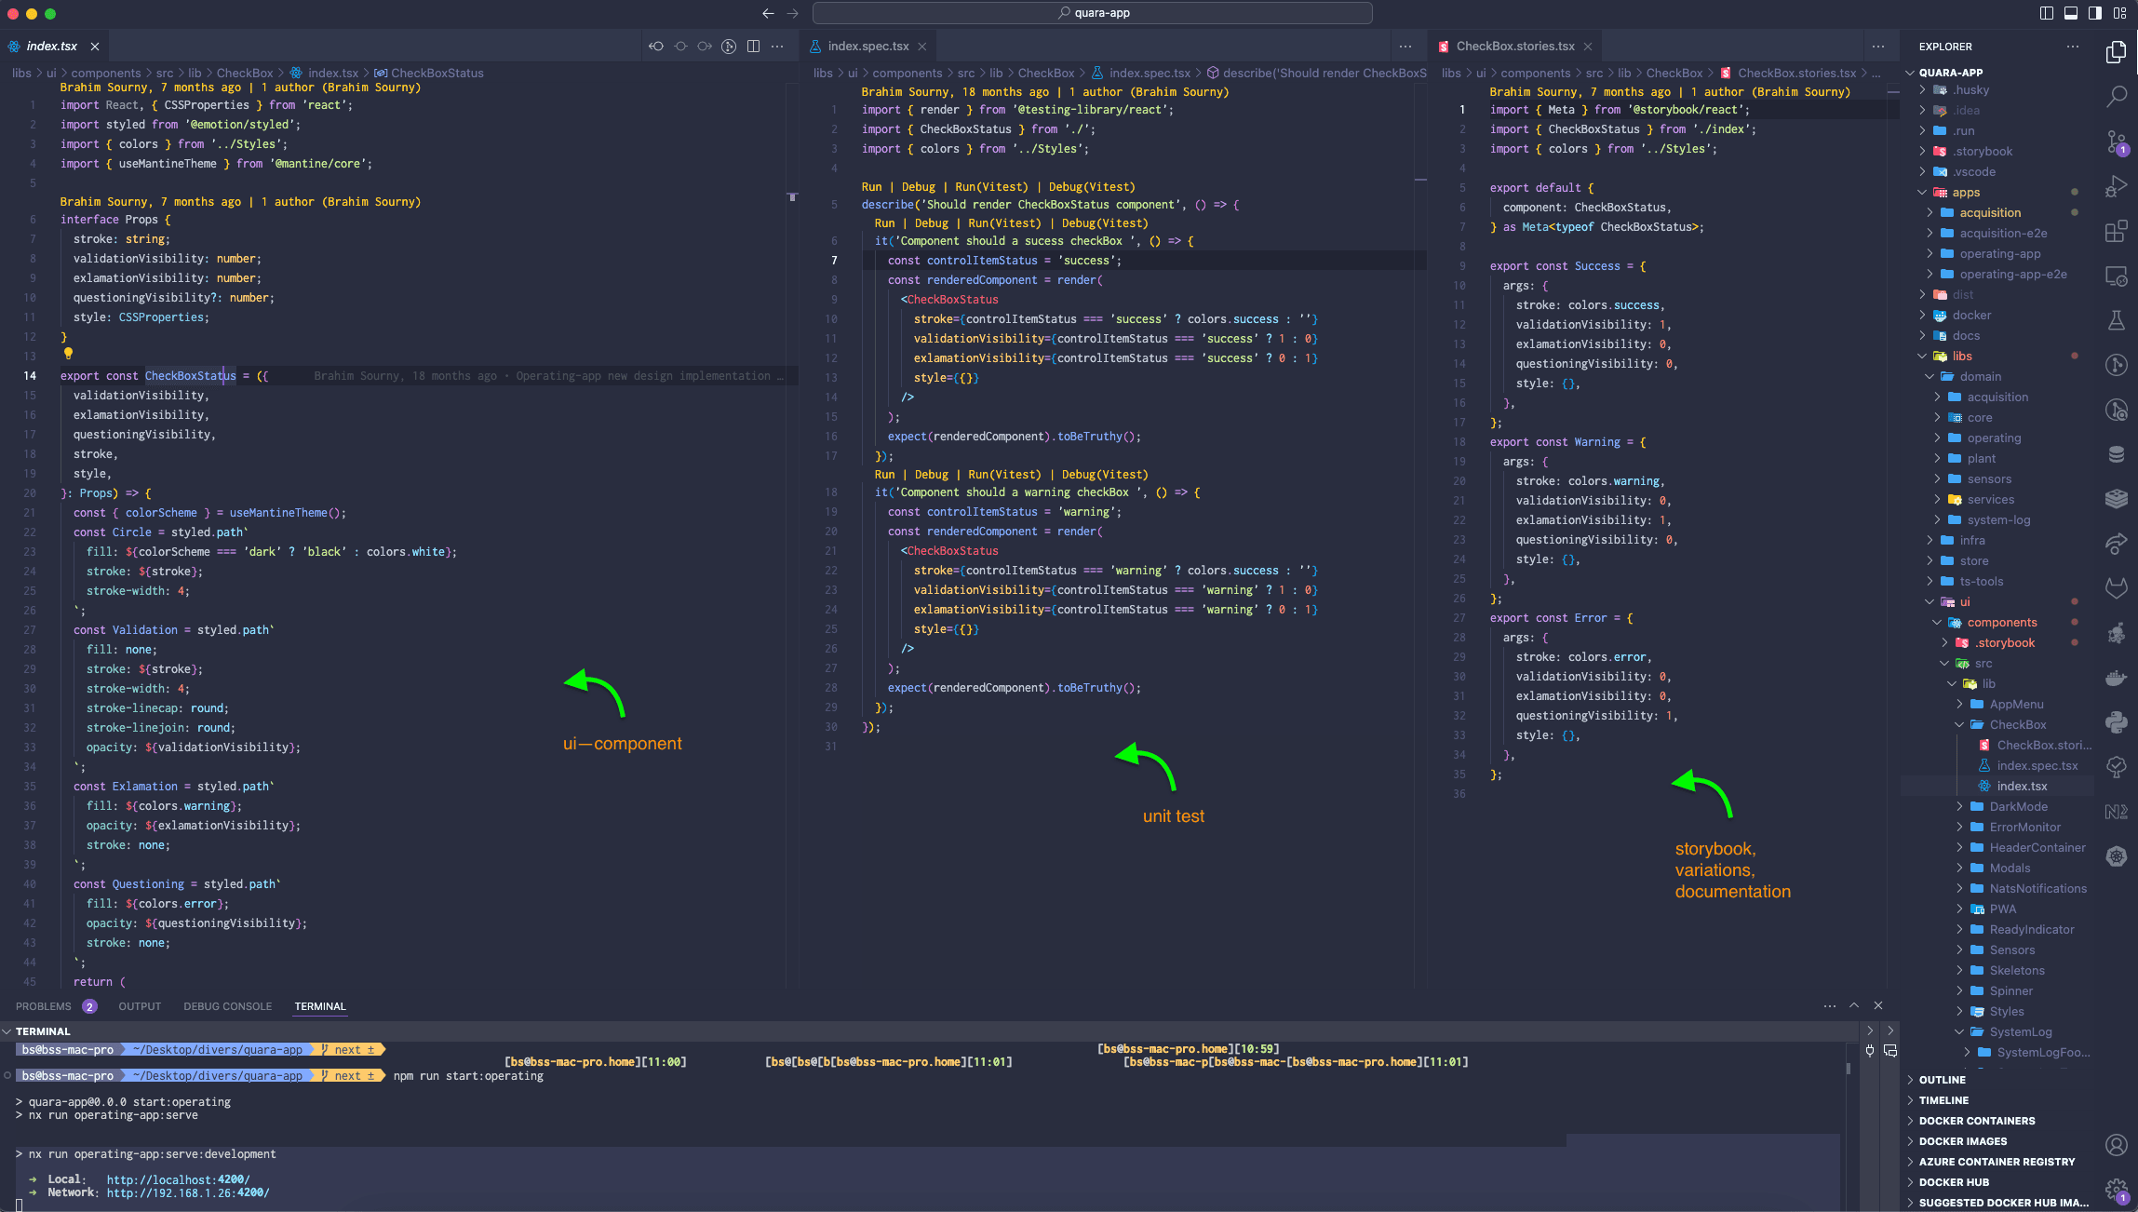Open Remote Explorer in activity bar
The image size is (2138, 1212).
click(x=2116, y=276)
